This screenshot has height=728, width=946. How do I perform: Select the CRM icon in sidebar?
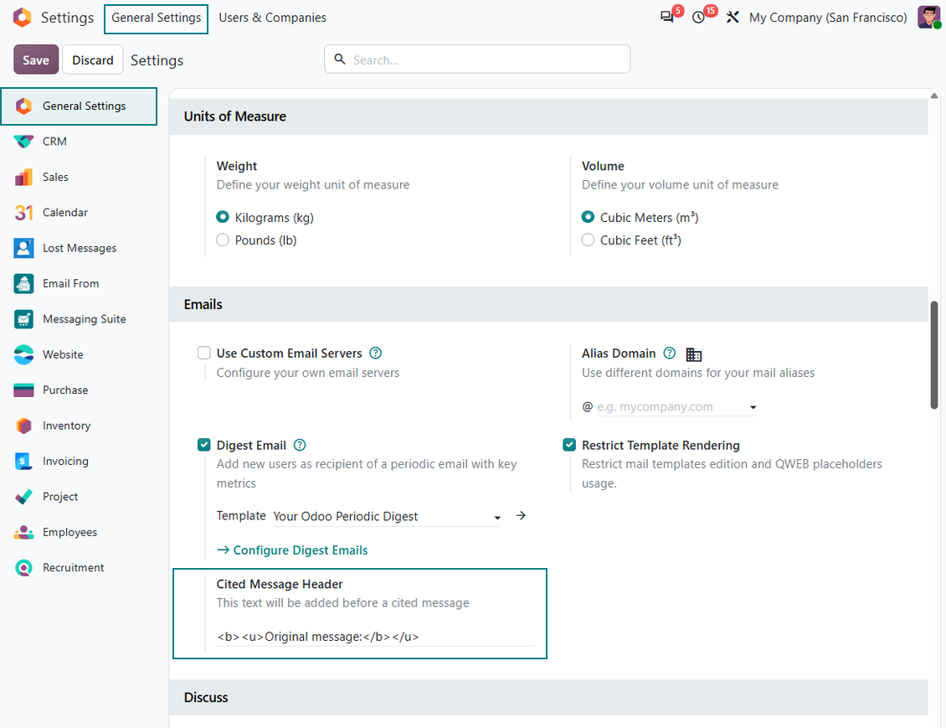pyautogui.click(x=23, y=142)
